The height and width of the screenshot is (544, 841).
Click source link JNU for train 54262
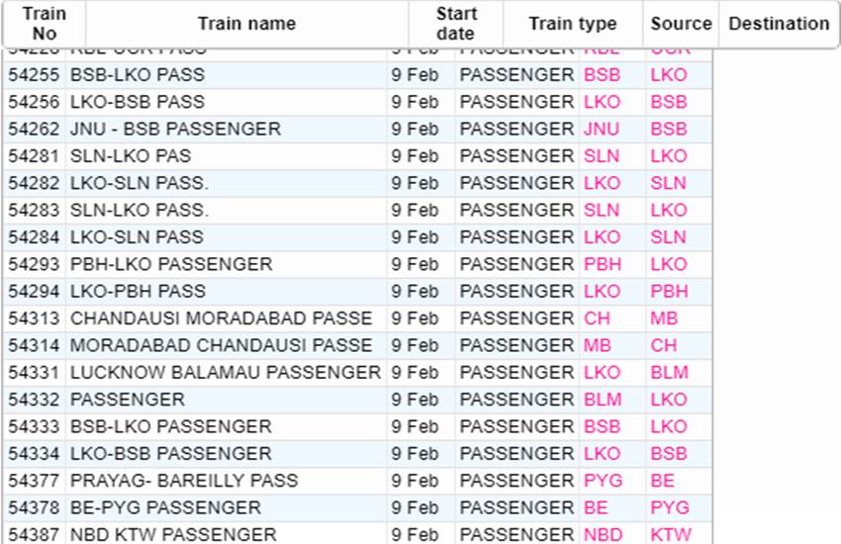pyautogui.click(x=602, y=130)
